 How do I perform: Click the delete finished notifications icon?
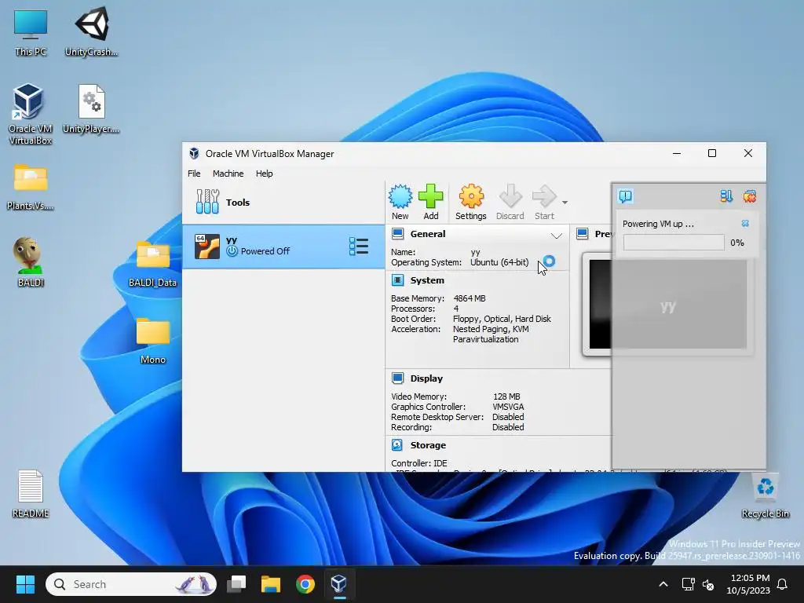pyautogui.click(x=749, y=196)
